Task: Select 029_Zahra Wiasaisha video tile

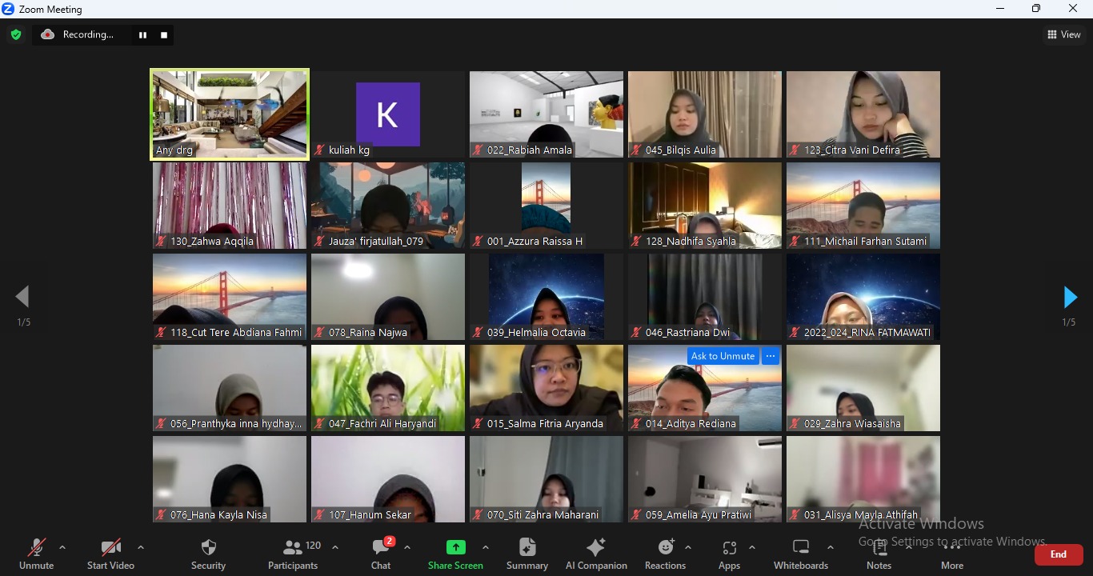Action: coord(863,388)
